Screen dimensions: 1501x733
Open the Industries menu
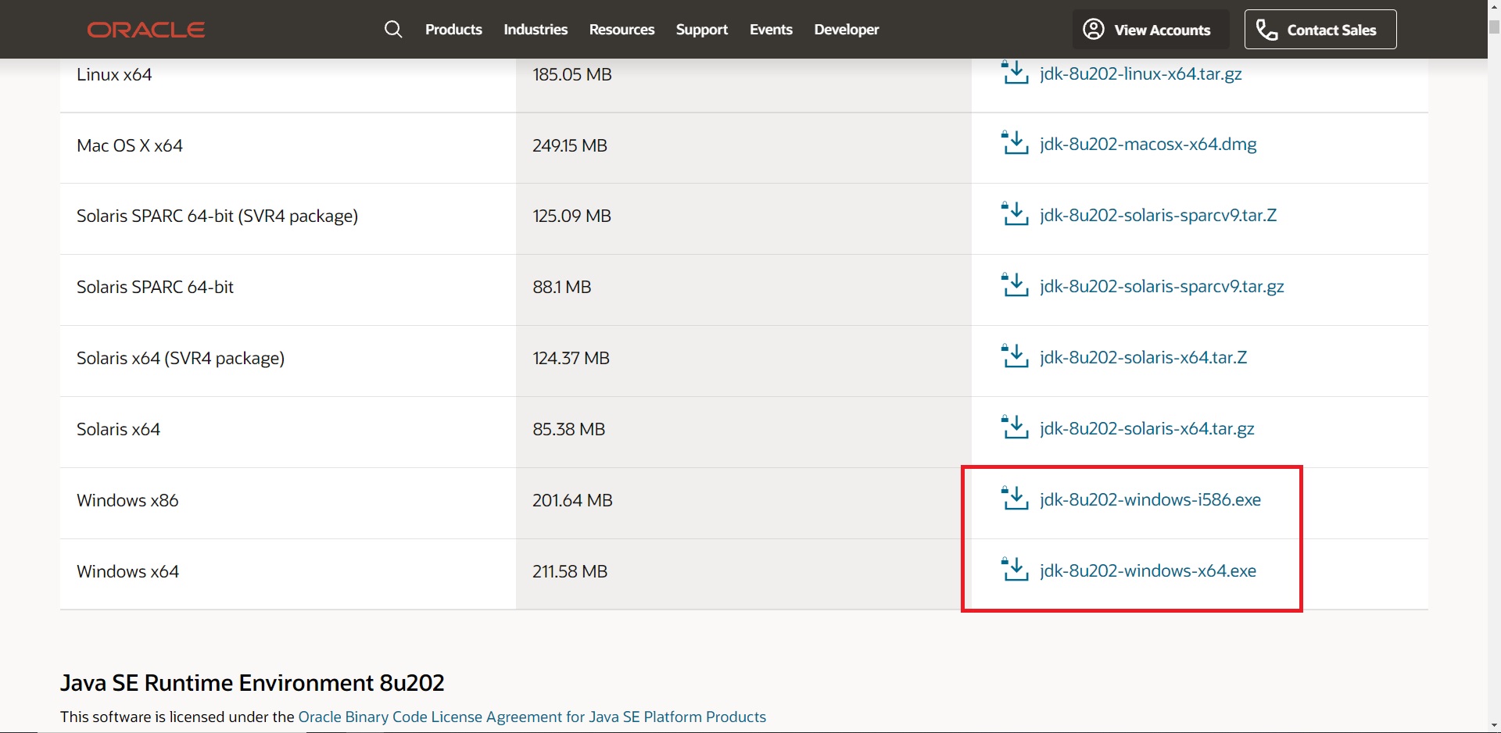pos(536,30)
